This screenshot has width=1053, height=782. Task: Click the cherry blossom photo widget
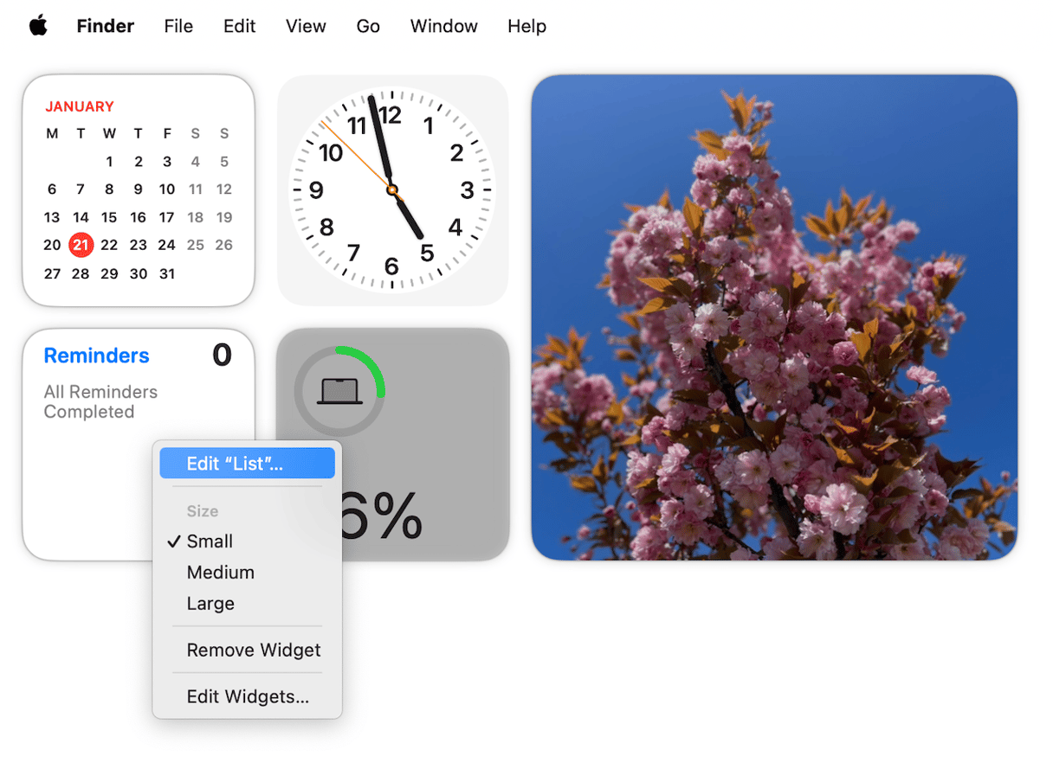[x=774, y=317]
